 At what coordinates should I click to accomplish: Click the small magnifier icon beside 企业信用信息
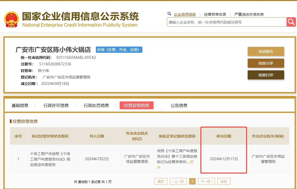pyautogui.click(x=169, y=14)
